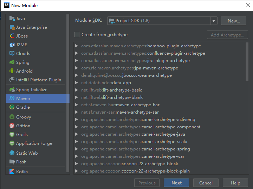Enable the Create from archetype checkbox
Image resolution: width=253 pixels, height=189 pixels.
click(77, 35)
